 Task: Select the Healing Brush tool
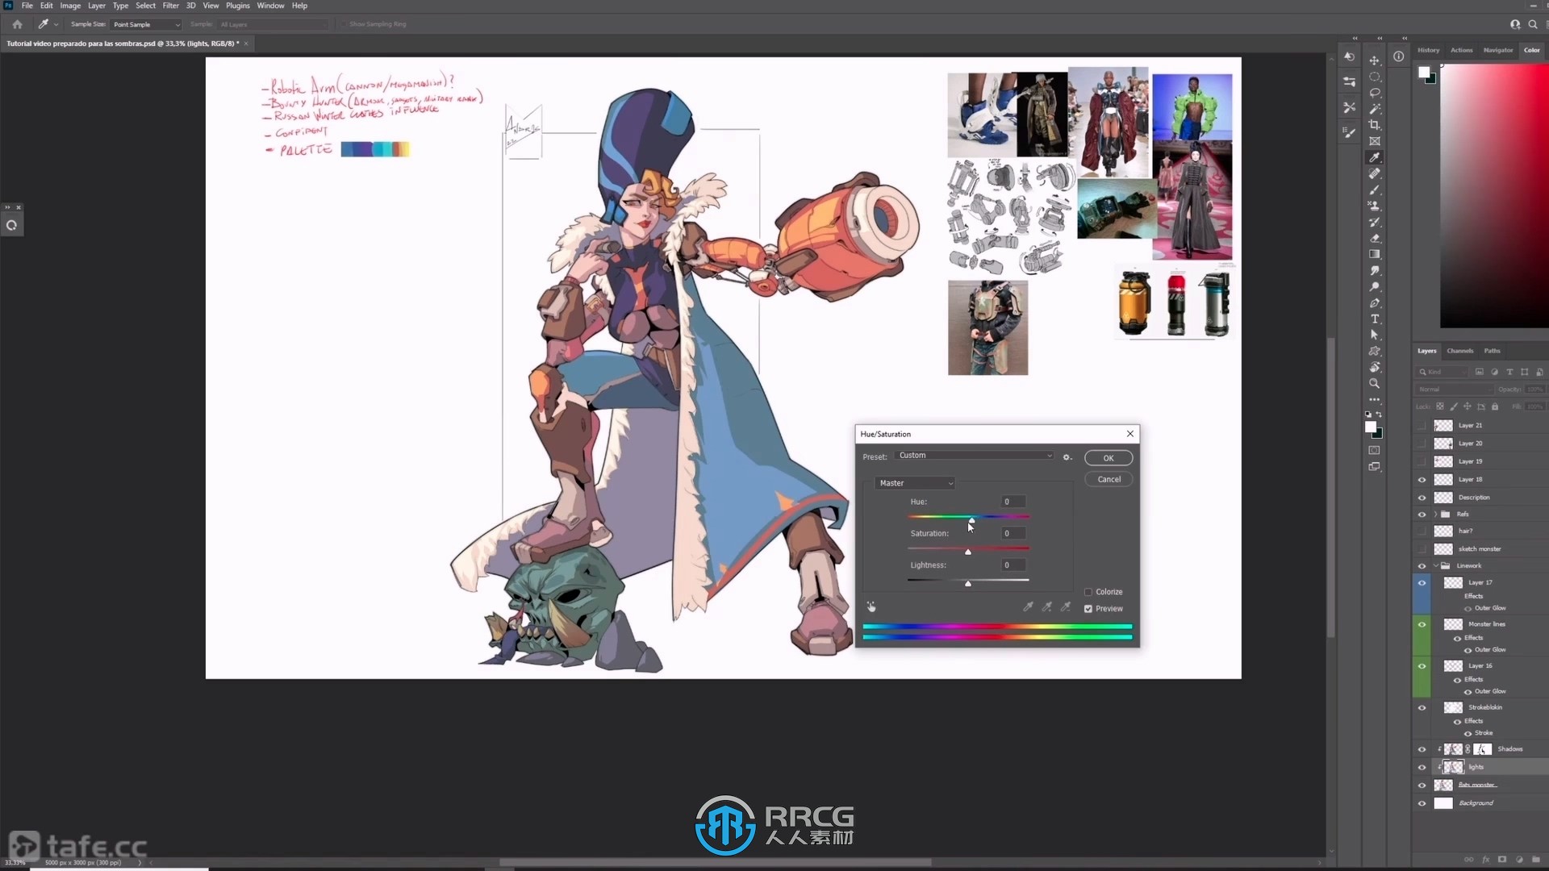pyautogui.click(x=1375, y=173)
